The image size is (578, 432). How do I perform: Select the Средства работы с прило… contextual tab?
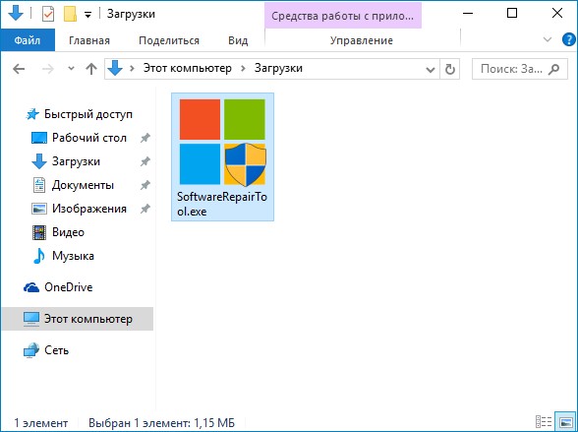click(x=343, y=16)
